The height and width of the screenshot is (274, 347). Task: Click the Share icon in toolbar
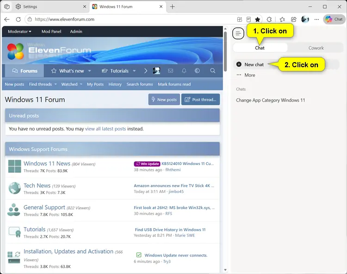(294, 19)
